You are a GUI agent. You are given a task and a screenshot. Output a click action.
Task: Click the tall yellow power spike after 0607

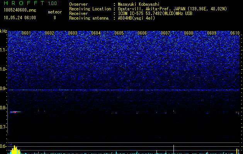tap(173, 149)
